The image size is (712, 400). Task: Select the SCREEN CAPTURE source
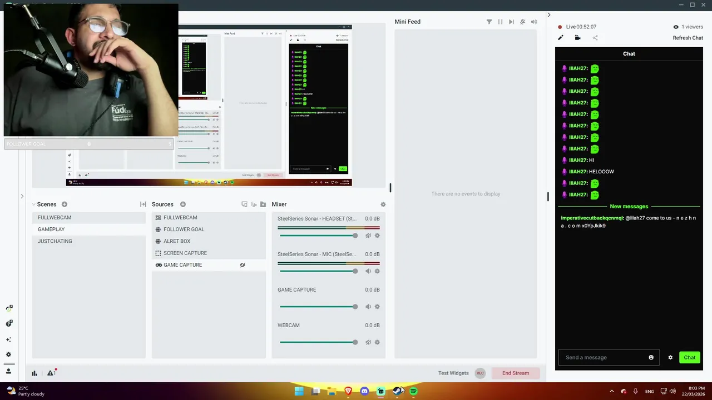point(209,253)
